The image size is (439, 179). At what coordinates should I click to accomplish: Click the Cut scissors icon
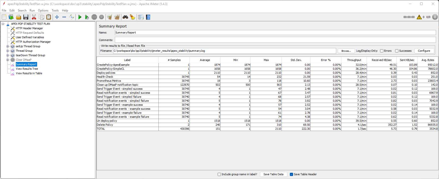pyautogui.click(x=34, y=17)
